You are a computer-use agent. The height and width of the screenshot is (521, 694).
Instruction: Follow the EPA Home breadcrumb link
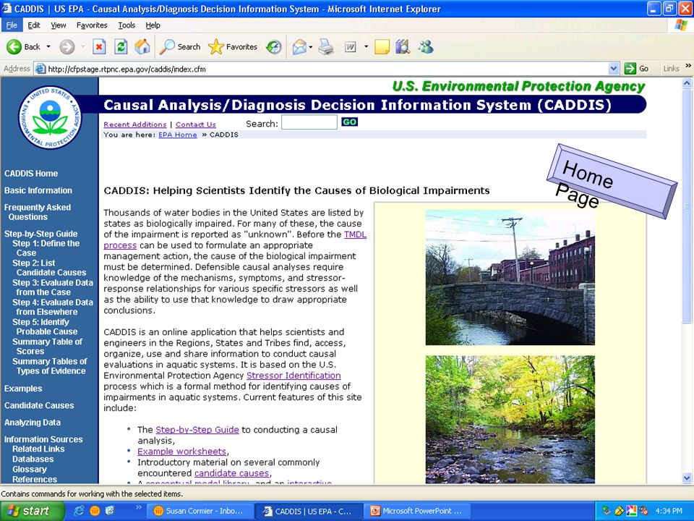(178, 135)
